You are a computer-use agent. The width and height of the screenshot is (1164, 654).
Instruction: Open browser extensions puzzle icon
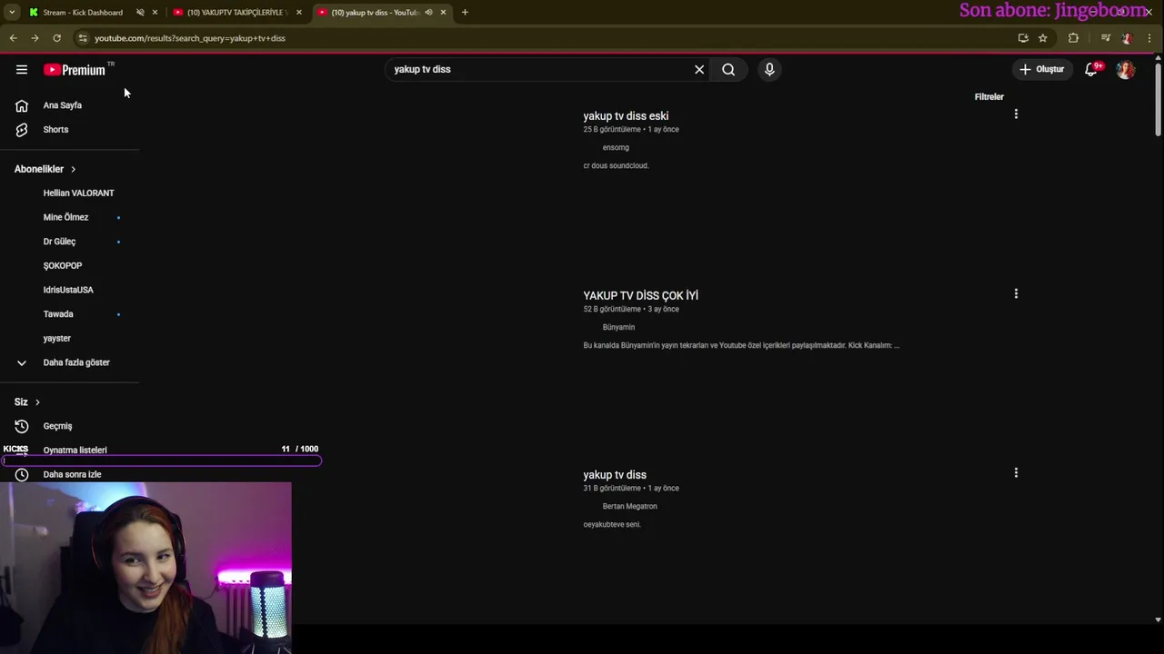[1073, 38]
